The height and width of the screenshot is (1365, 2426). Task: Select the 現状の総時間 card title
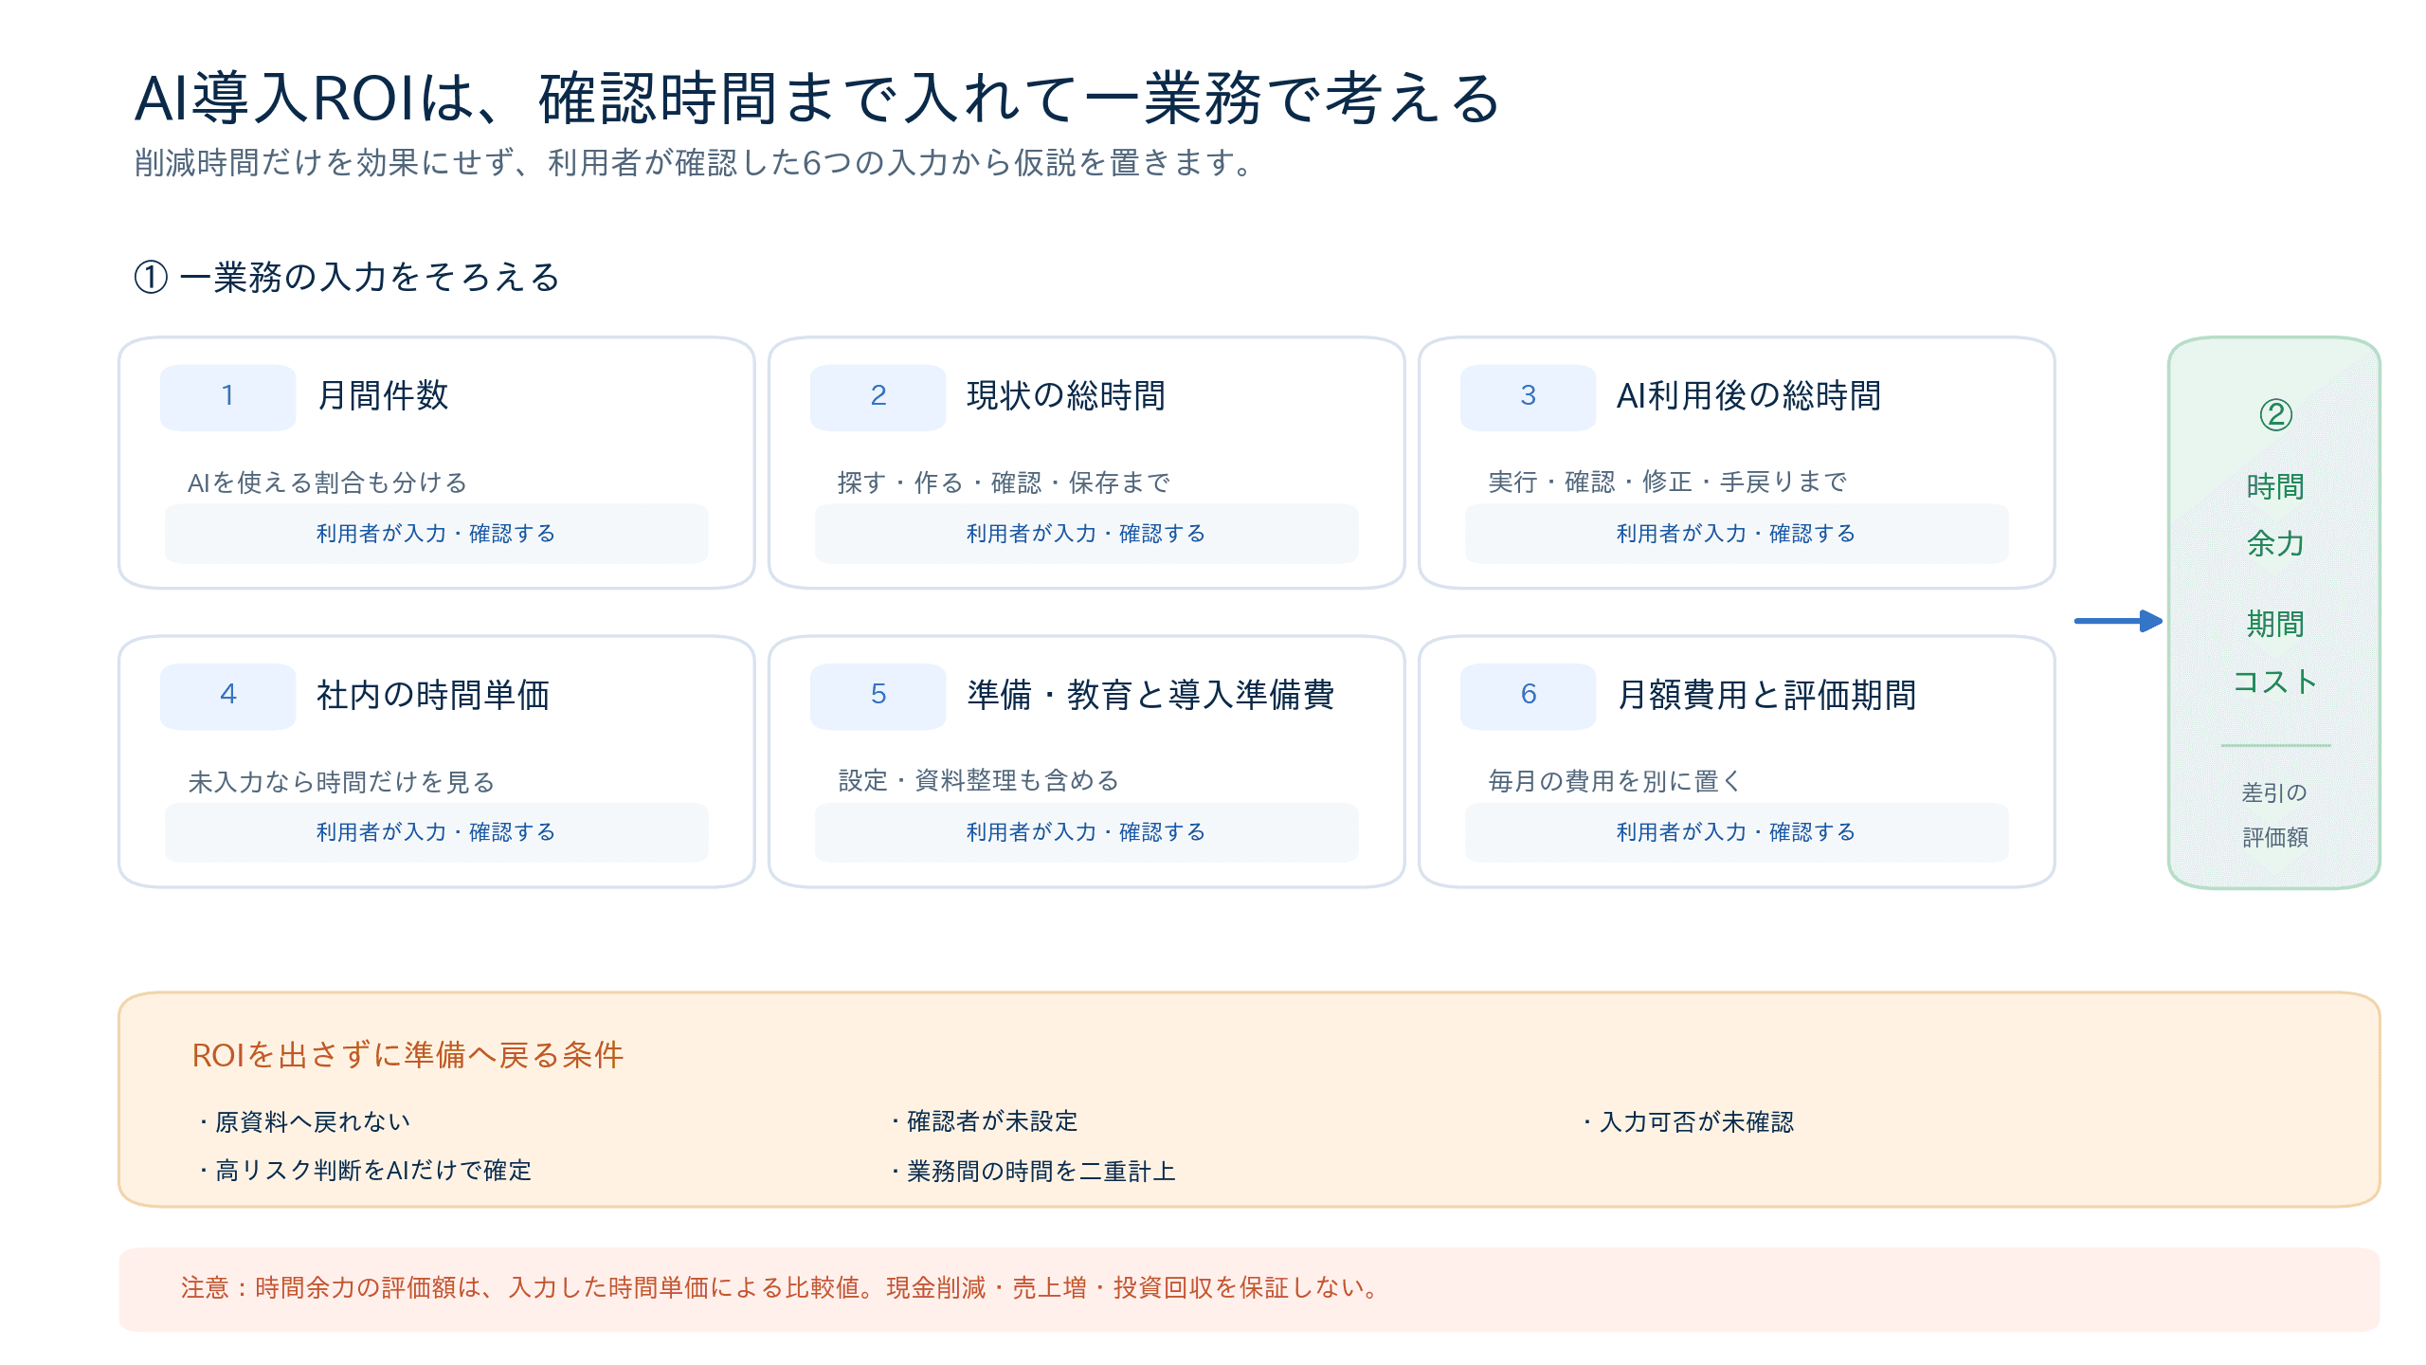tap(1066, 396)
